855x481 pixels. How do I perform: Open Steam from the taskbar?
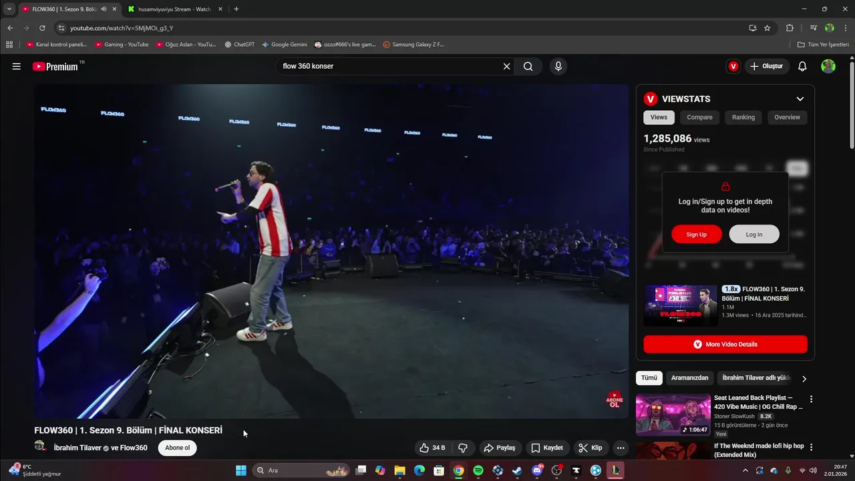tap(517, 470)
